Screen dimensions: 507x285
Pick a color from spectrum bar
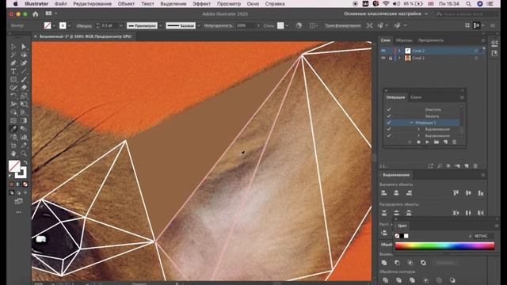(444, 246)
